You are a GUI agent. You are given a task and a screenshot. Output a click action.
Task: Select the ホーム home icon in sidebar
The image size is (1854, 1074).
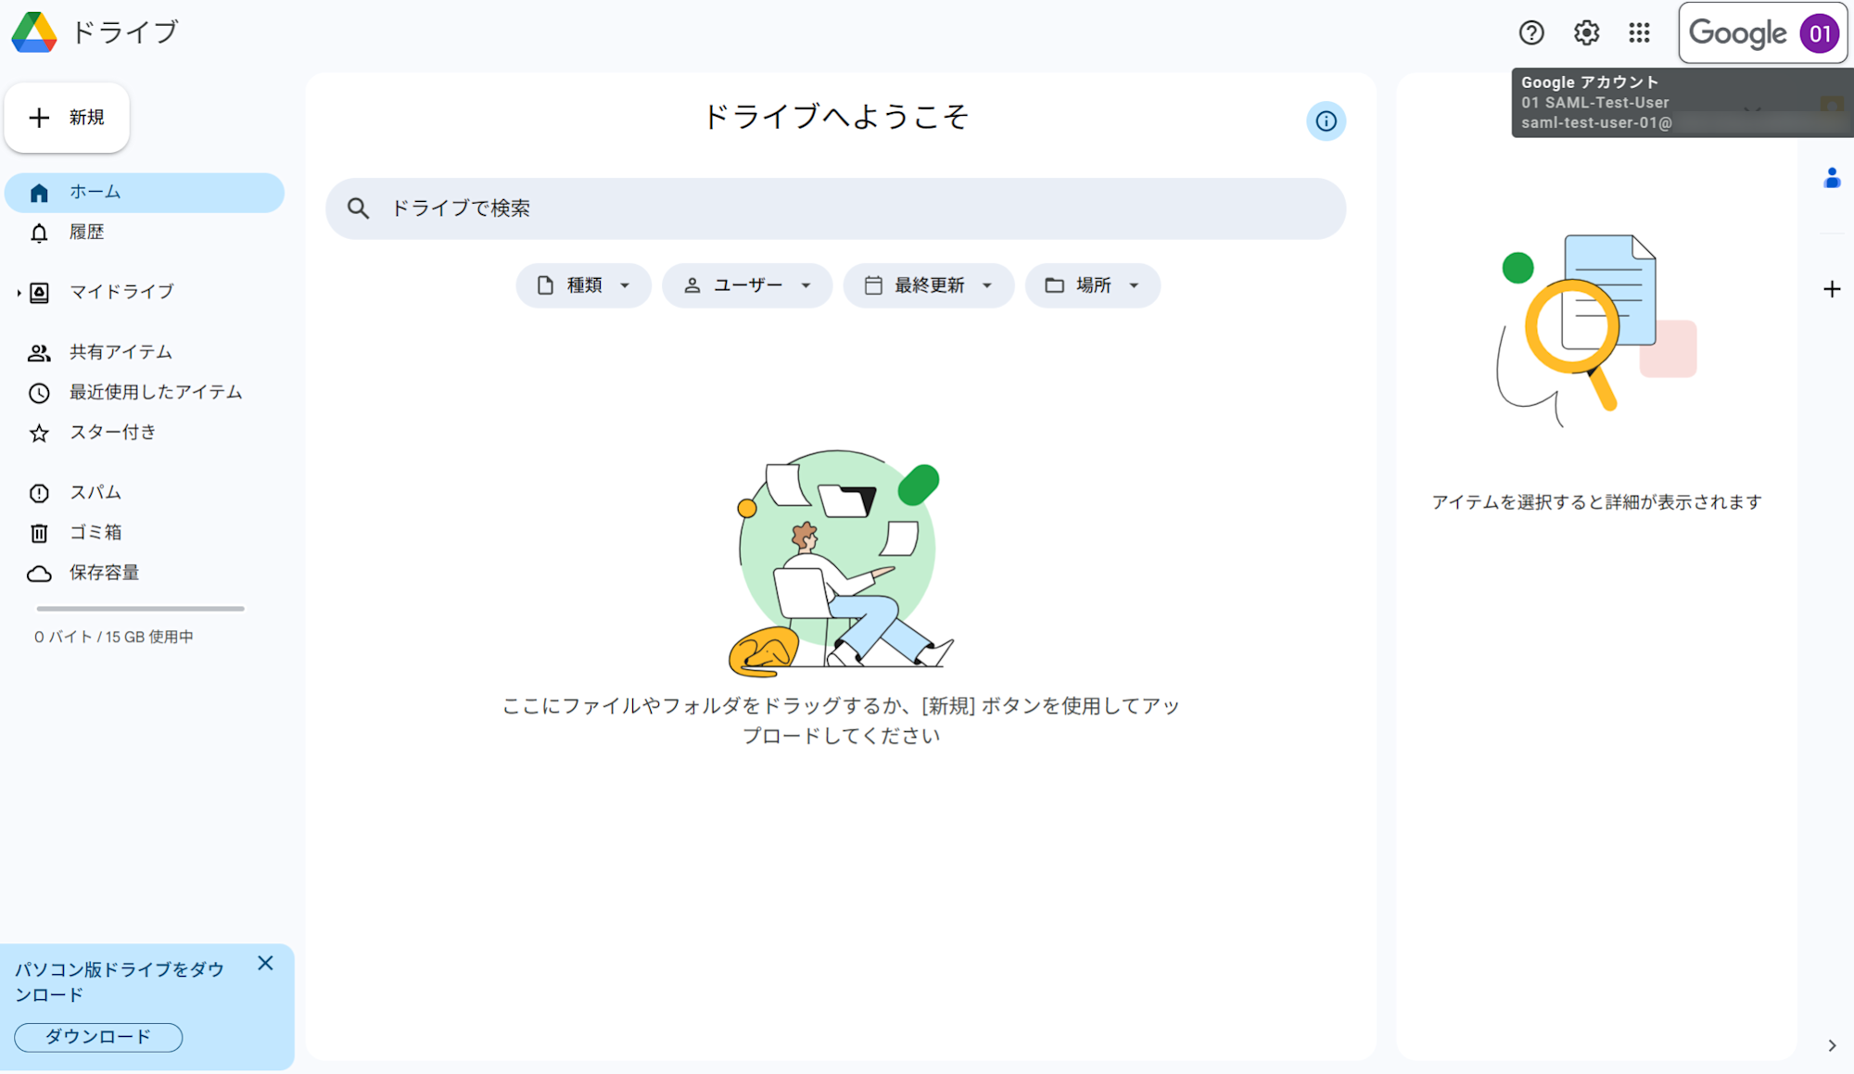39,192
